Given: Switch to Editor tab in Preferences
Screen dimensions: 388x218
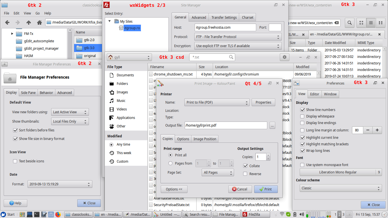Looking at the screenshot, I should click(315, 94).
